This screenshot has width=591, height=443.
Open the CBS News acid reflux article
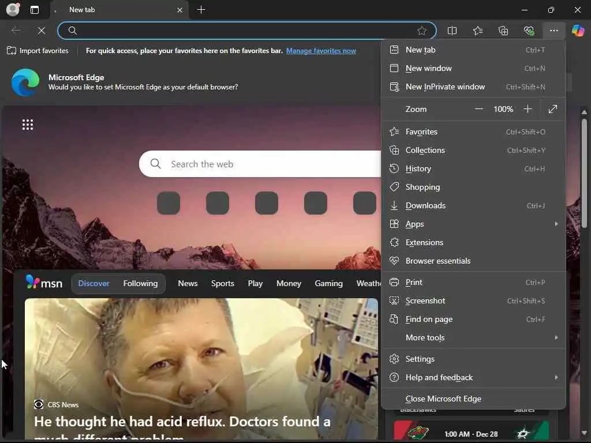[x=201, y=369]
